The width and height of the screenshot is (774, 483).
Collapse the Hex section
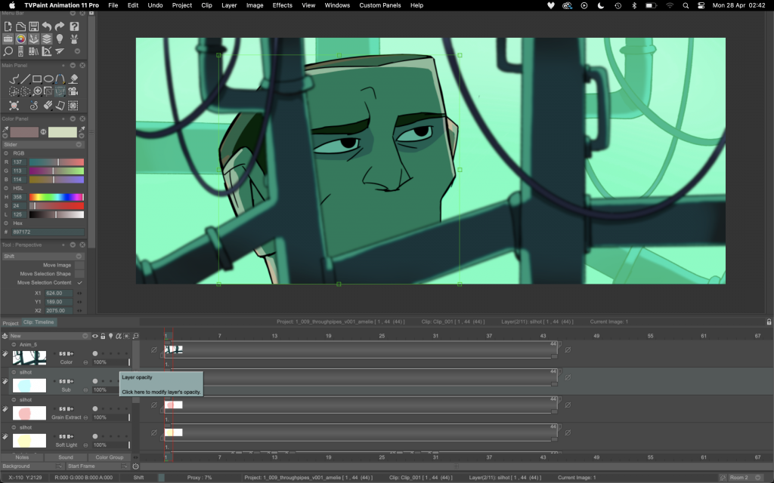point(6,223)
